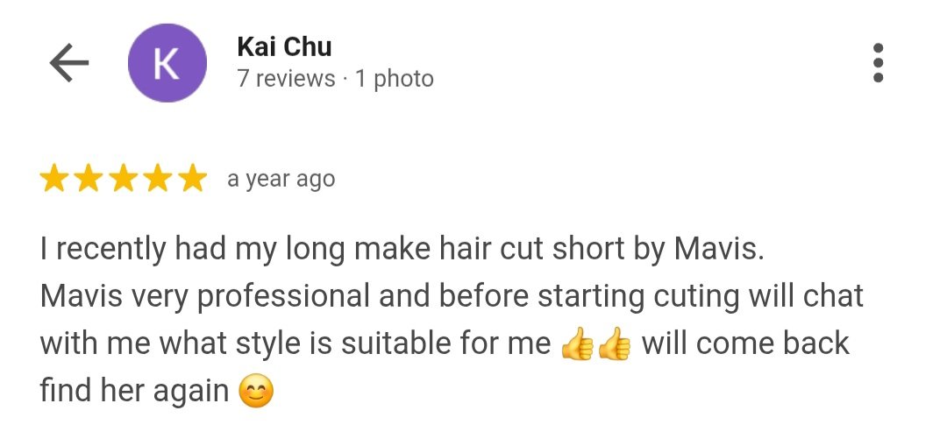
Task: Click the "a year ago" timestamp
Action: tap(281, 180)
